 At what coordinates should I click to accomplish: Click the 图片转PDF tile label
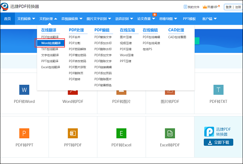170,101
